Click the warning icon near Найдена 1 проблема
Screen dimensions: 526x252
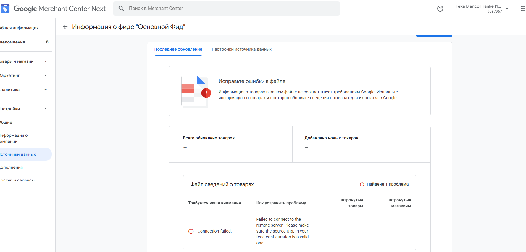click(x=362, y=184)
